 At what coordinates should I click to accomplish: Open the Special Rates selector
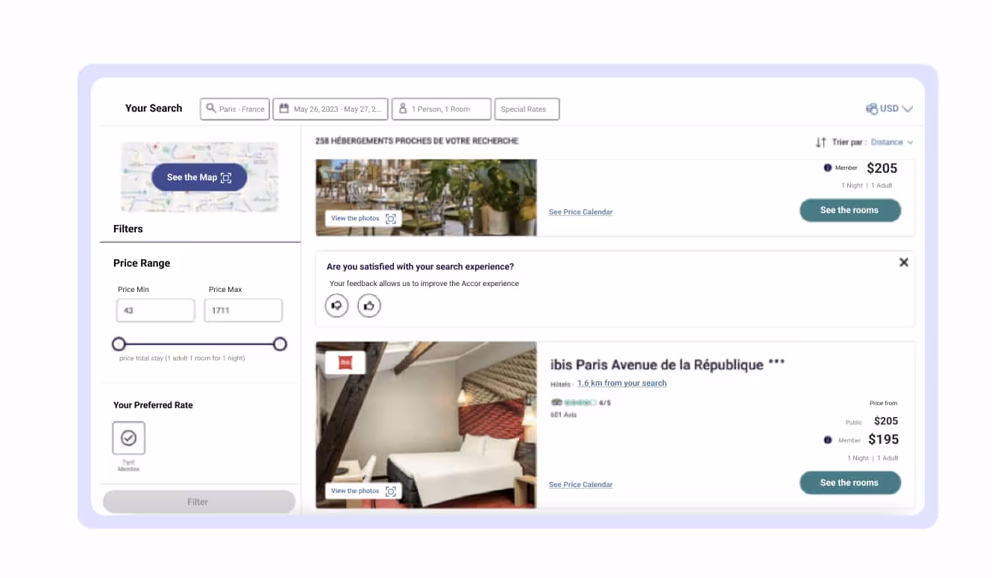click(x=527, y=109)
